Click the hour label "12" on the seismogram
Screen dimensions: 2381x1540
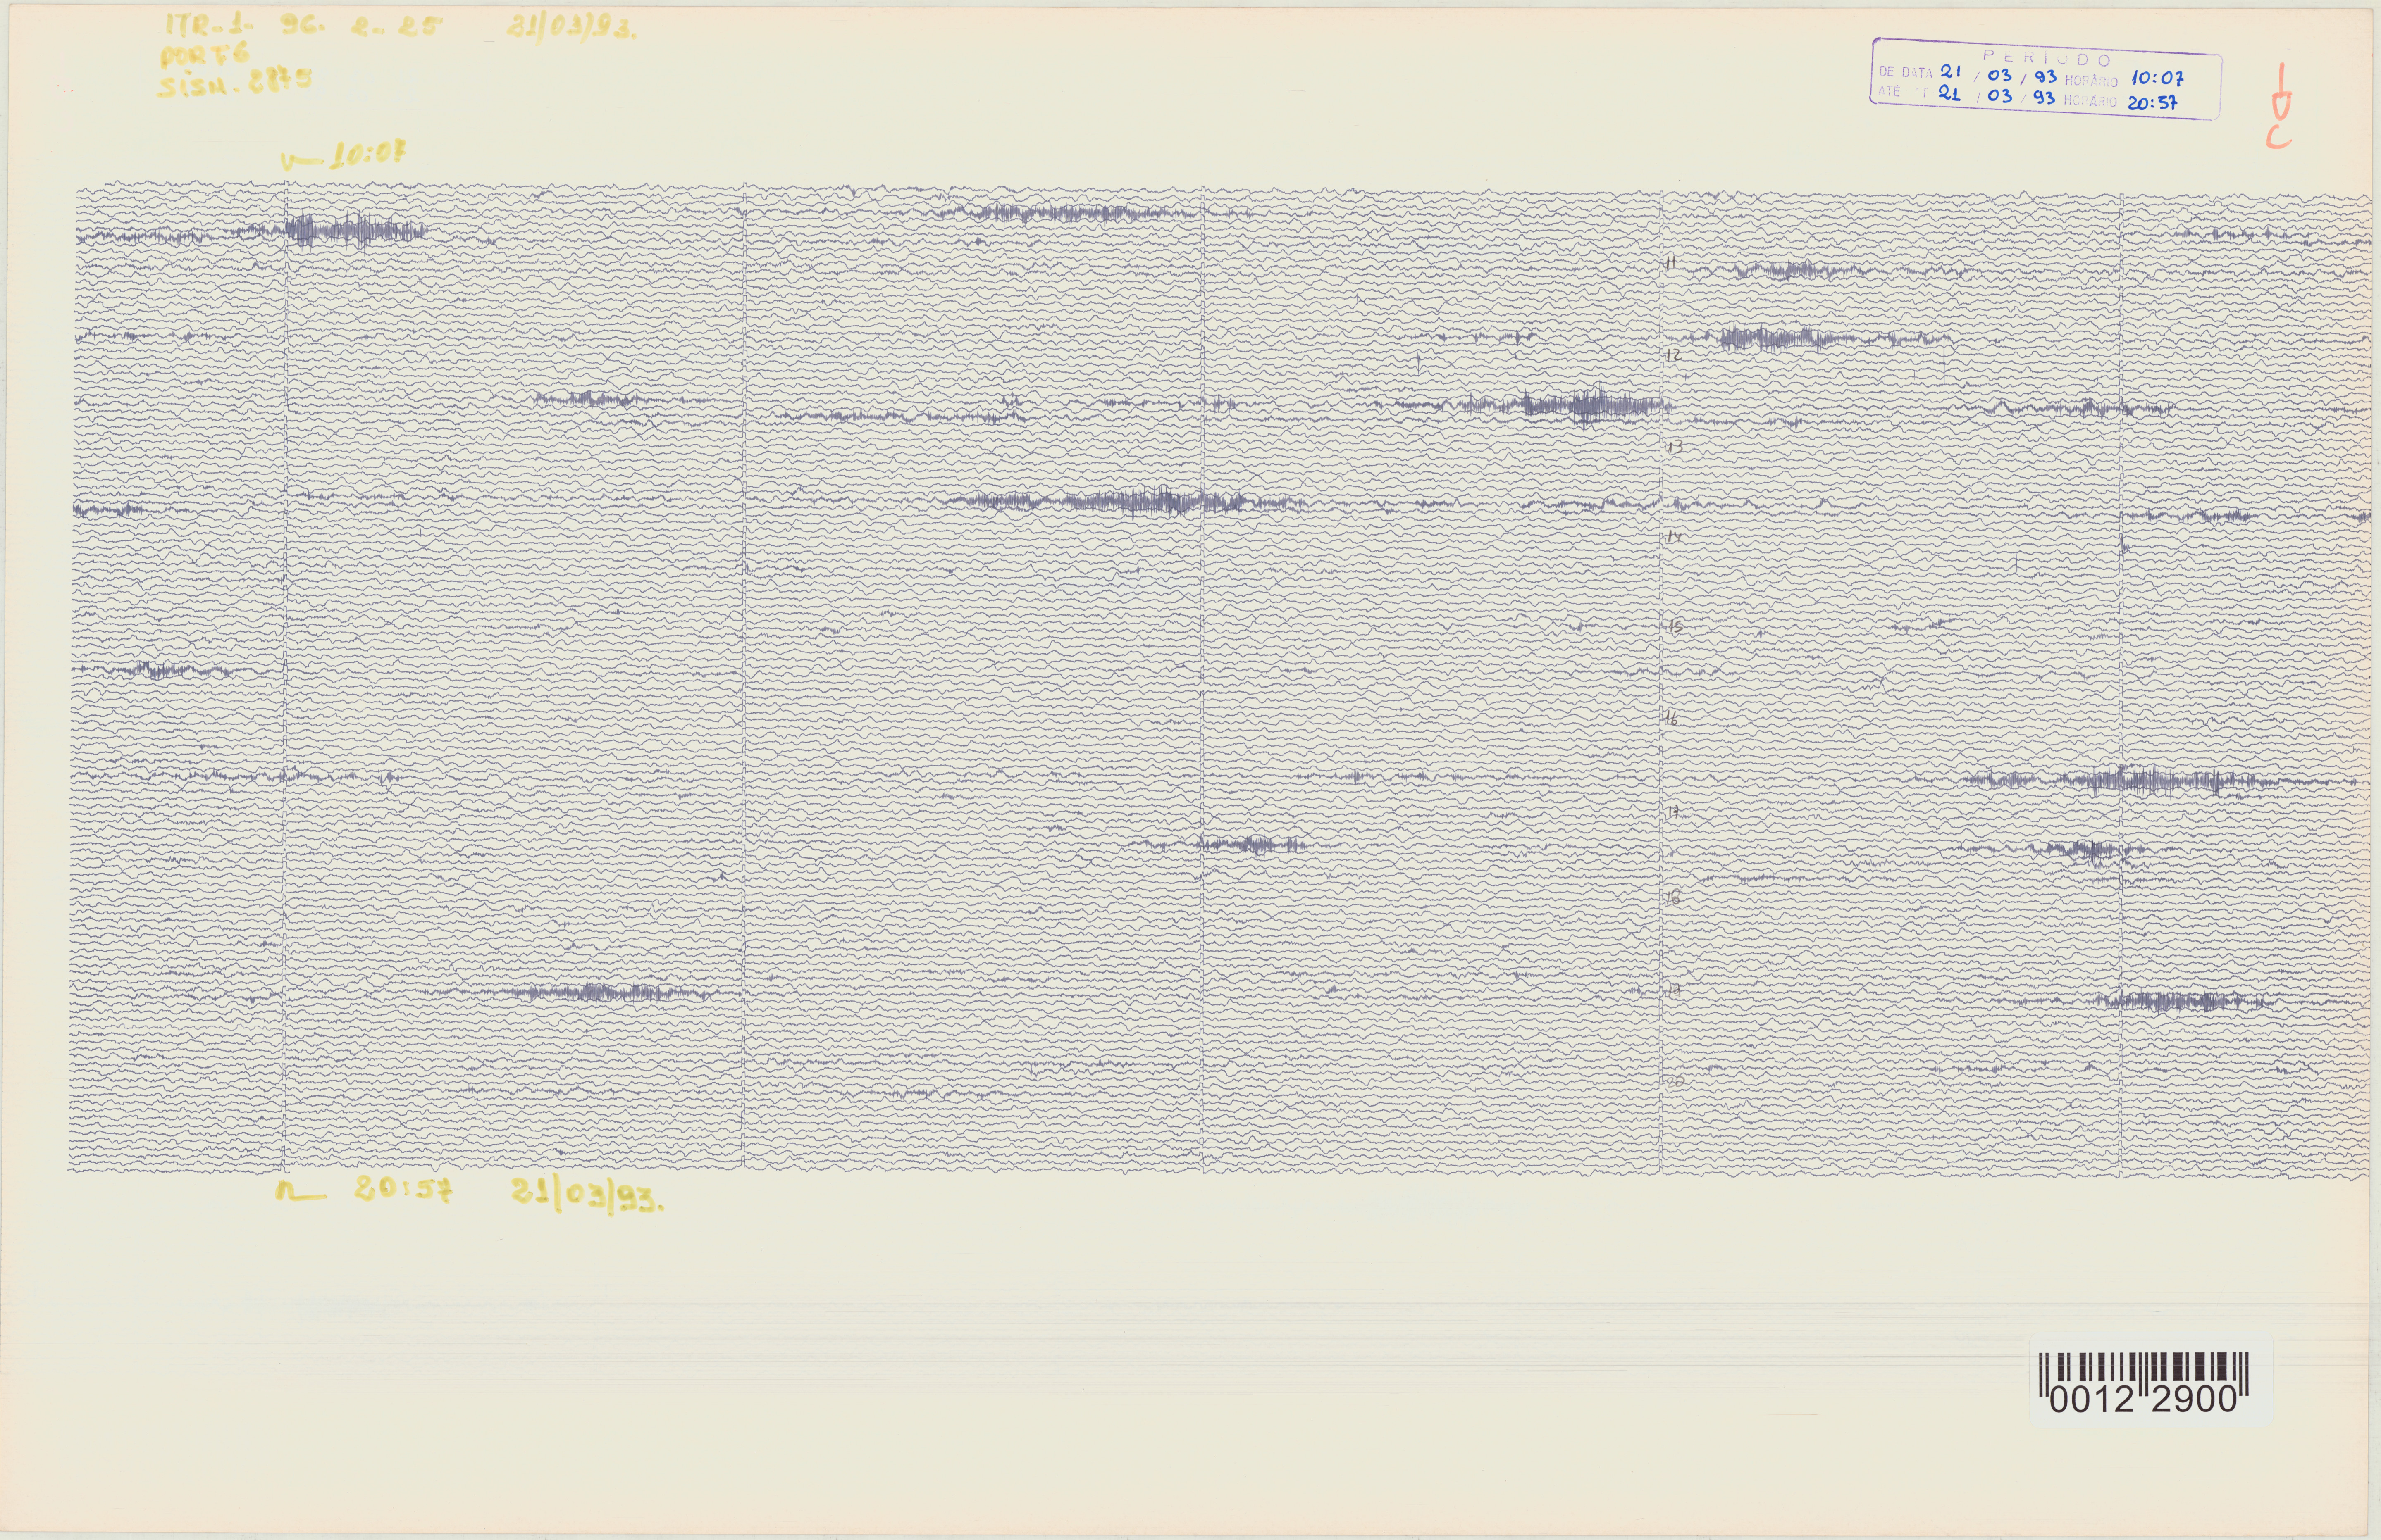1673,355
